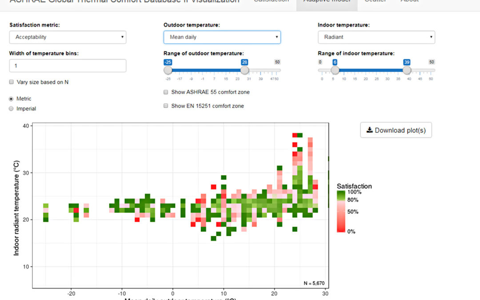Screen dimensions: 480x300
Task: Click the Range of indoor temperature label
Action: click(356, 53)
